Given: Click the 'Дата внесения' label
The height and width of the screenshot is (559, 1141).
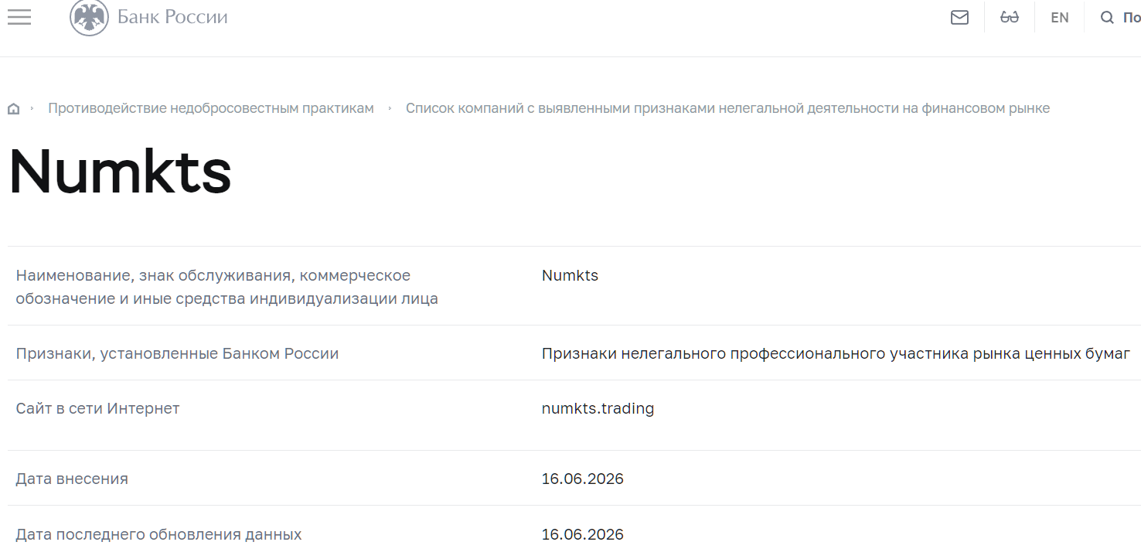Looking at the screenshot, I should [x=72, y=479].
